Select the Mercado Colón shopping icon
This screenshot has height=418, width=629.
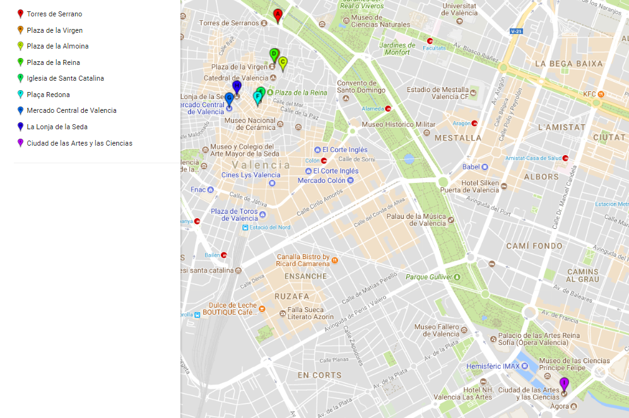coord(351,180)
